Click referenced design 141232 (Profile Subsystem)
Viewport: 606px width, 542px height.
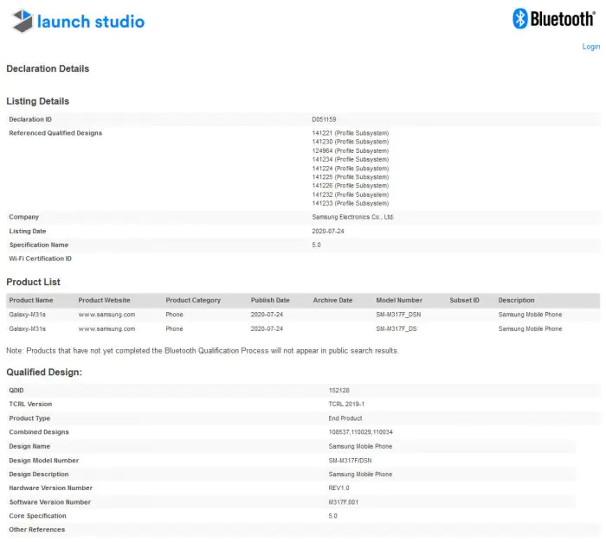click(x=350, y=194)
